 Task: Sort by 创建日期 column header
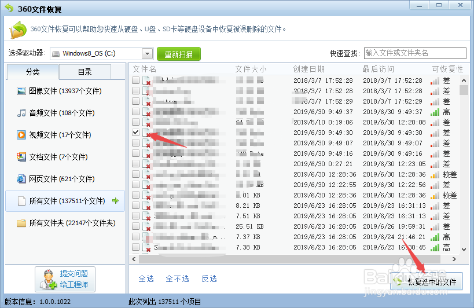click(308, 69)
